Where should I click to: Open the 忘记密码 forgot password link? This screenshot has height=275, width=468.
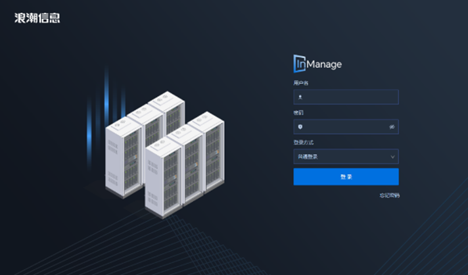[x=388, y=195]
